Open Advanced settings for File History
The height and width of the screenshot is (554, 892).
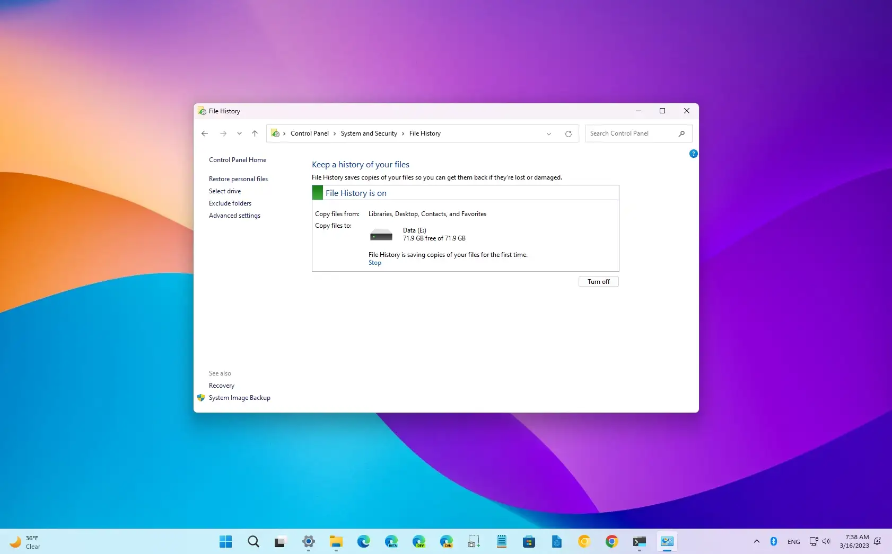tap(234, 216)
